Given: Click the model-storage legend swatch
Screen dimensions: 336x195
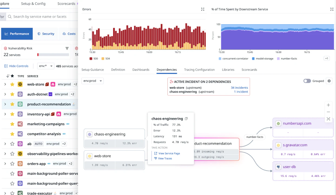Looking at the screenshot, I should 253,59.
